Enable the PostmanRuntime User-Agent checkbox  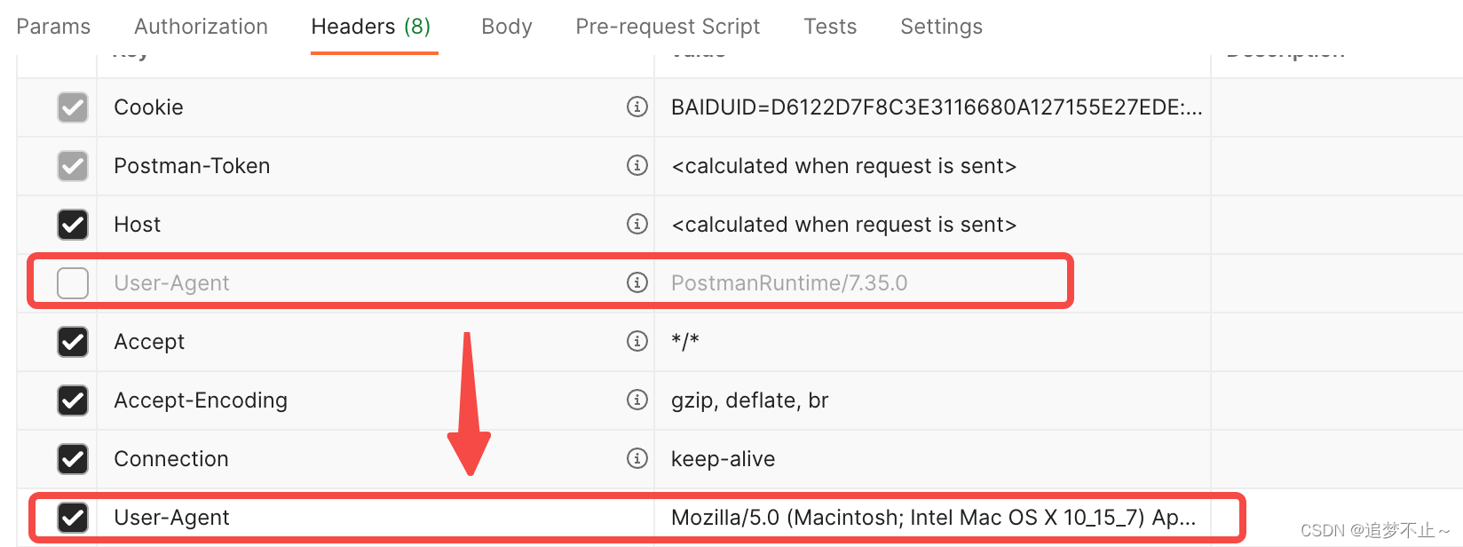[x=73, y=282]
